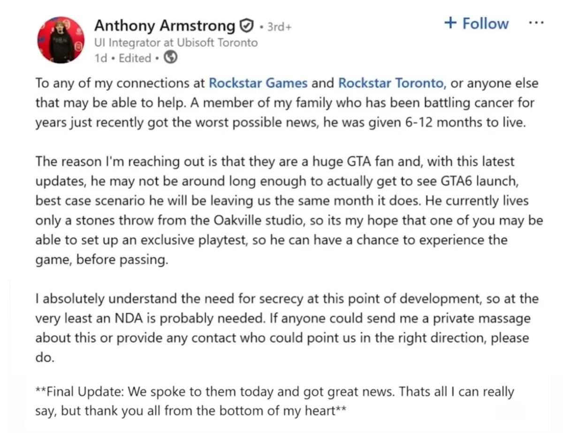Click the UI Integrator at Ubisoft Toronto headline
The width and height of the screenshot is (563, 433).
click(176, 42)
